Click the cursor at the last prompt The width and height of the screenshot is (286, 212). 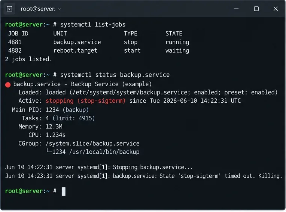click(x=64, y=191)
